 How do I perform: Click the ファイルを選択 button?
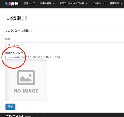point(13,57)
